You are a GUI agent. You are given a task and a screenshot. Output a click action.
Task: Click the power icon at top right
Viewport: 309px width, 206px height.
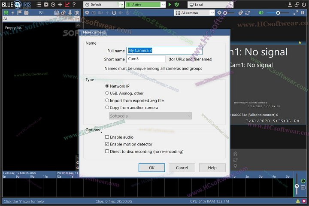[x=304, y=5]
